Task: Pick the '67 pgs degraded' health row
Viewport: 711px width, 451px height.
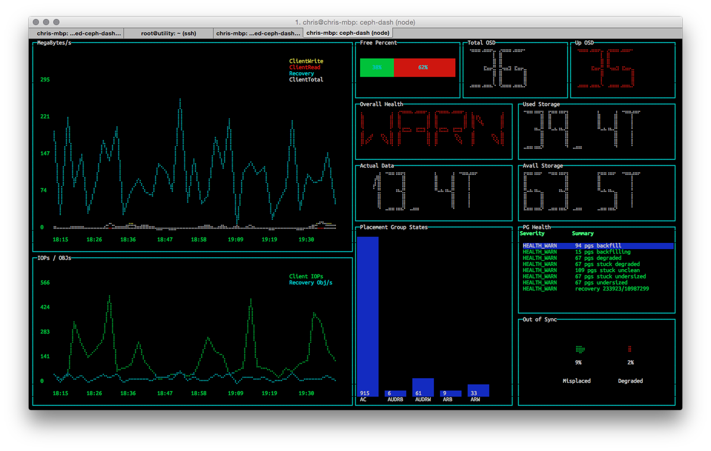Action: [598, 258]
